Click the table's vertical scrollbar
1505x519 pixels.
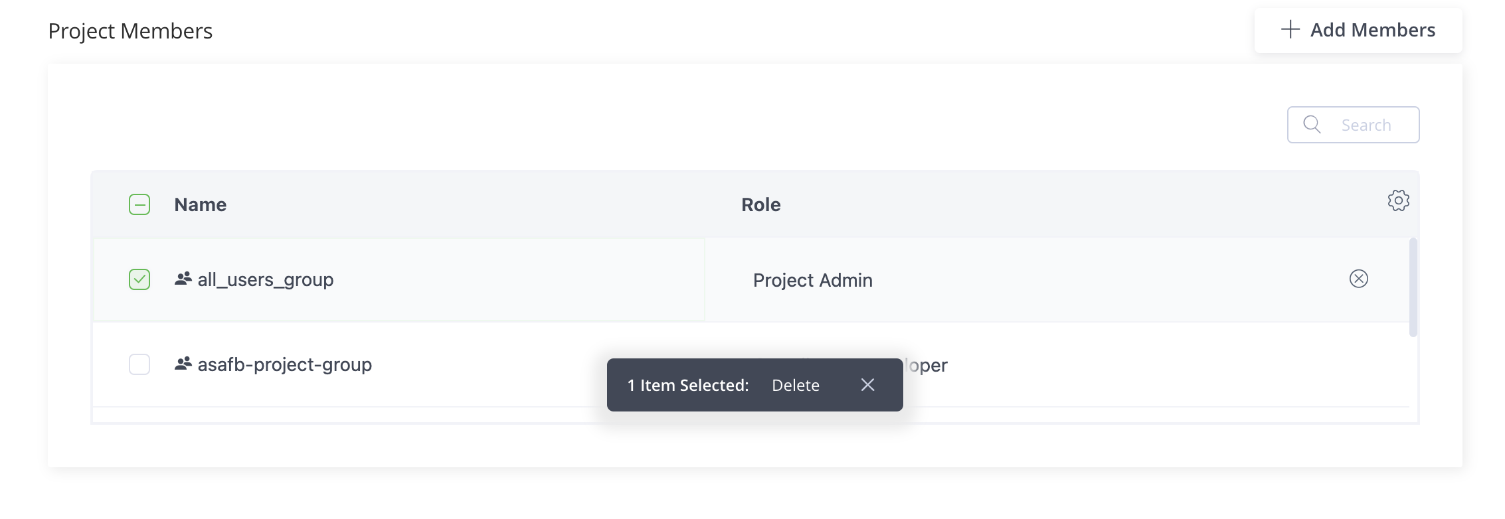tap(1413, 288)
